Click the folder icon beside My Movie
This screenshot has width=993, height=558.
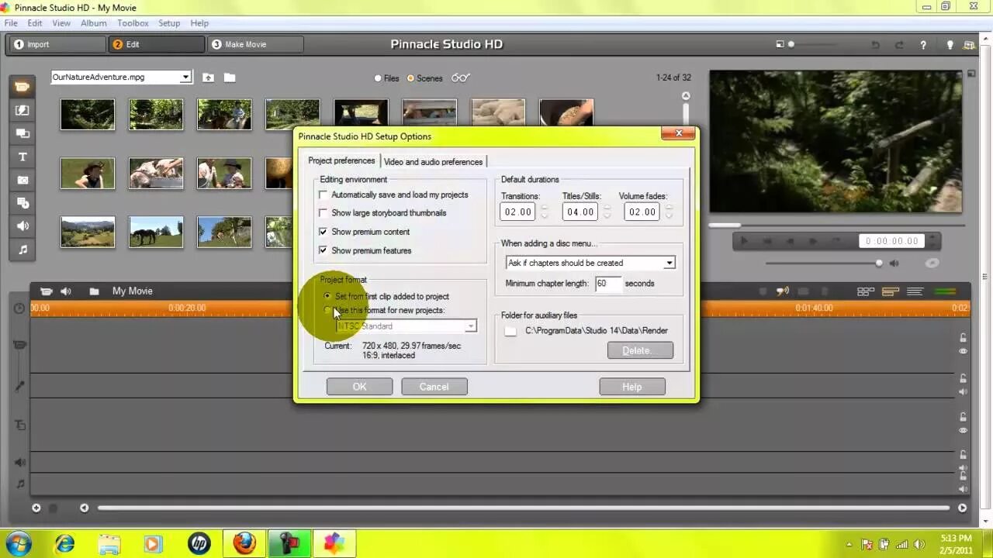click(94, 291)
